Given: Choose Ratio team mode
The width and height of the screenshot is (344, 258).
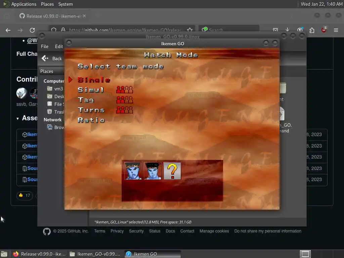Looking at the screenshot, I should coord(91,120).
